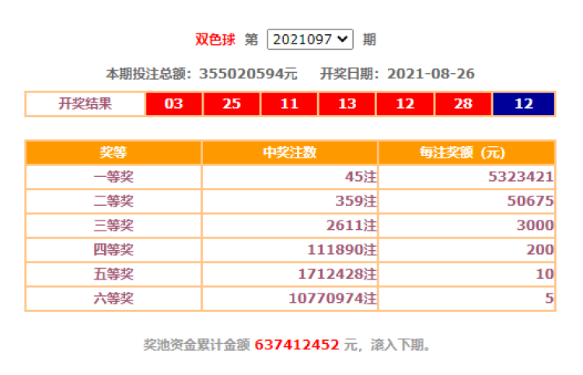This screenshot has height=375, width=583.
Task: Click the third prize amount 3000
Action: tap(466, 225)
